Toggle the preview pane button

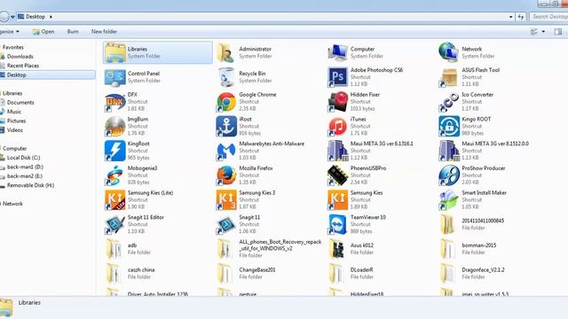[558, 32]
